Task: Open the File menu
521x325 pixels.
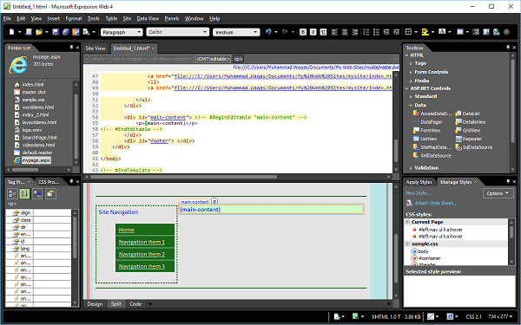Action: 7,18
